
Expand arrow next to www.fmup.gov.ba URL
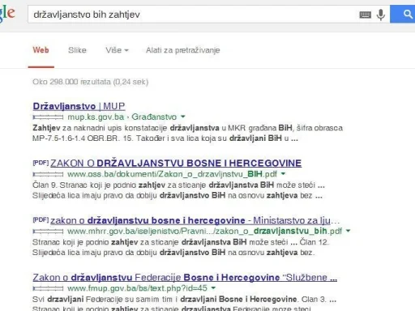(x=213, y=288)
